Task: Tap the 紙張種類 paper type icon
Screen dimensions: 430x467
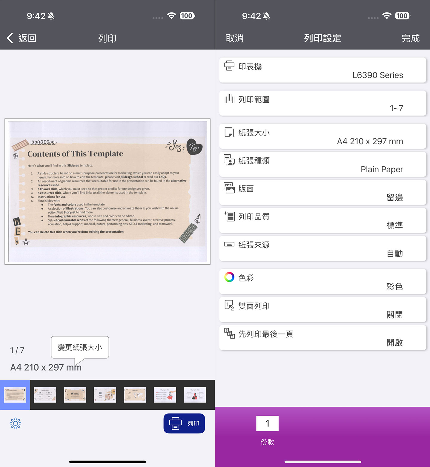Action: tap(229, 160)
